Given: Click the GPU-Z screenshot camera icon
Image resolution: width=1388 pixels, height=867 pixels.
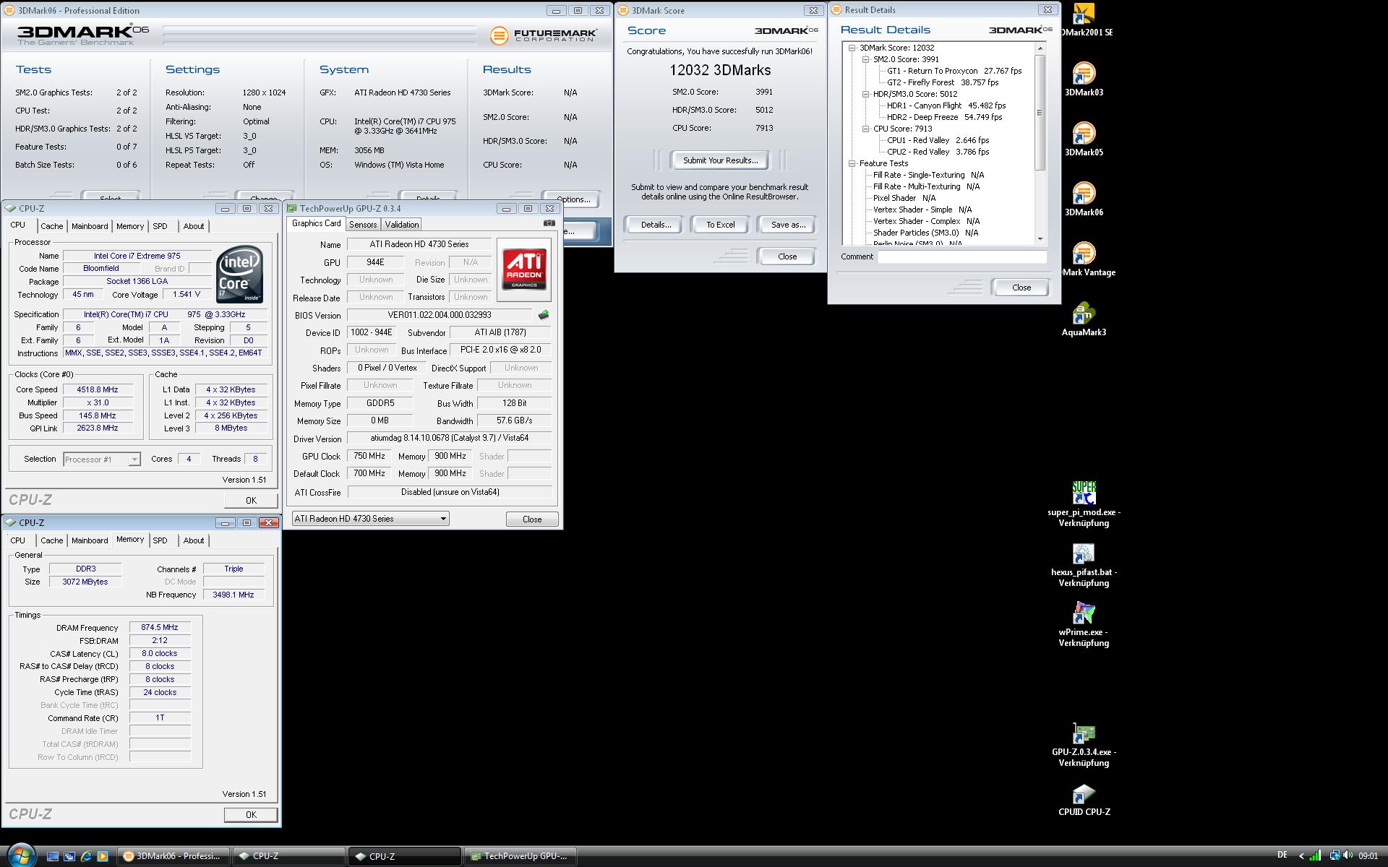Looking at the screenshot, I should tap(549, 223).
